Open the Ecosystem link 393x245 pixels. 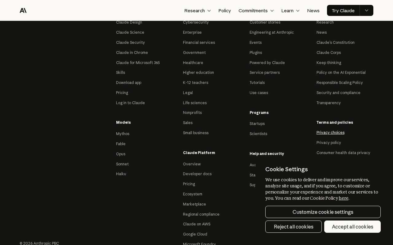coord(193,194)
